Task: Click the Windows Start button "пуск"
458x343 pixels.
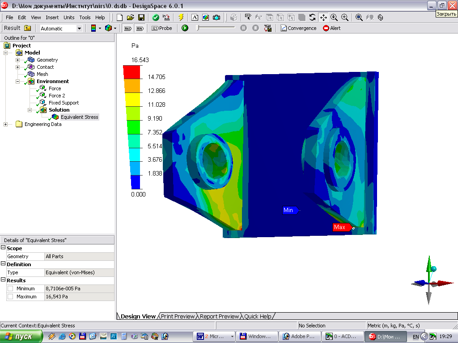Action: pos(21,336)
